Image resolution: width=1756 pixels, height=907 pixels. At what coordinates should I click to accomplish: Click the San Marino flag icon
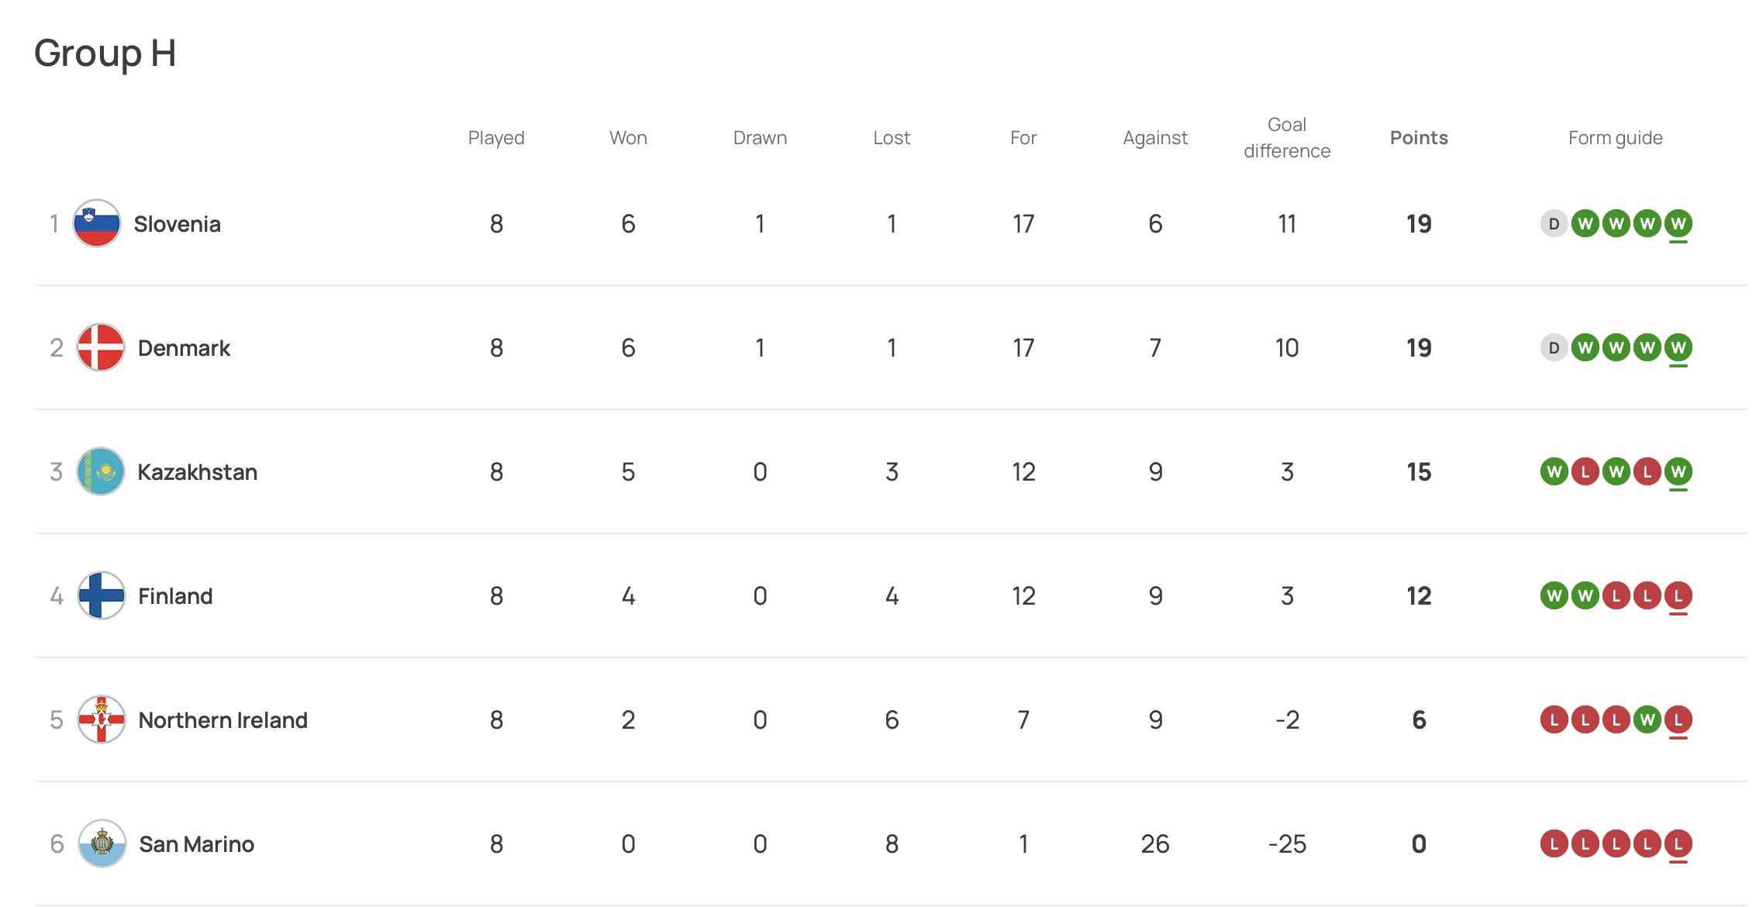(102, 843)
